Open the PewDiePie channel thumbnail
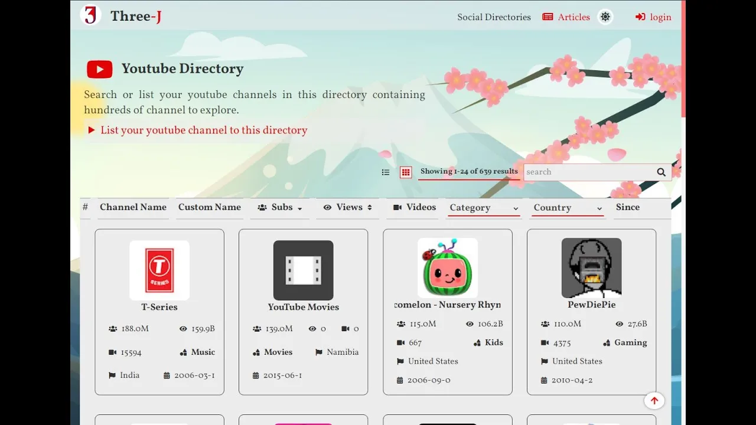 coord(592,268)
